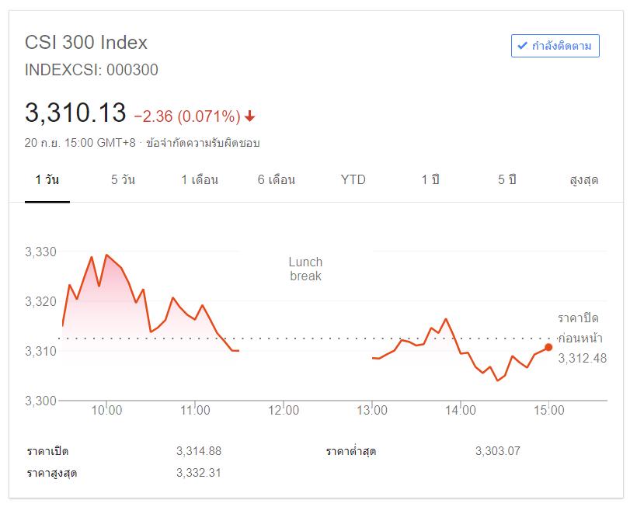Switch to the 5 วัน tab

click(123, 180)
